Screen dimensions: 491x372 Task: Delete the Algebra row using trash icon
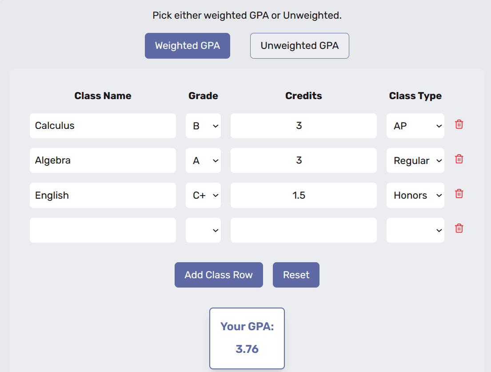(459, 159)
